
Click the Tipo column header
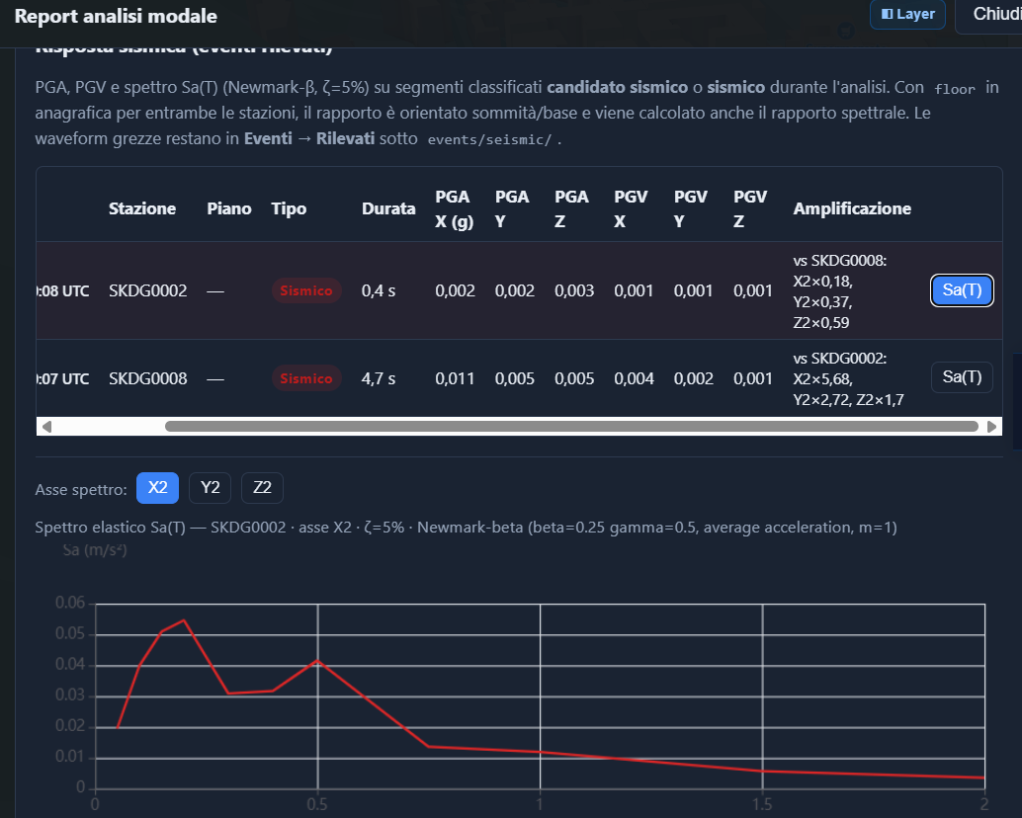click(289, 208)
